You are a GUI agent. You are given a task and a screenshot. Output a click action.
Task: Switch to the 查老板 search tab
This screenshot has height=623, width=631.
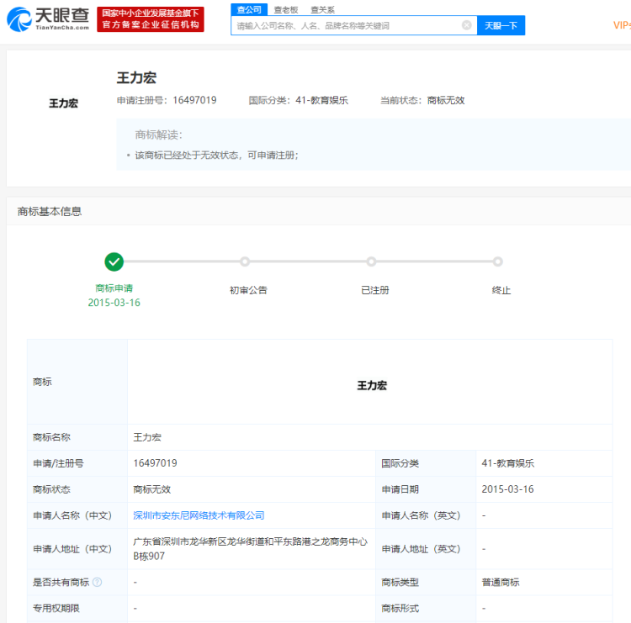(x=286, y=9)
